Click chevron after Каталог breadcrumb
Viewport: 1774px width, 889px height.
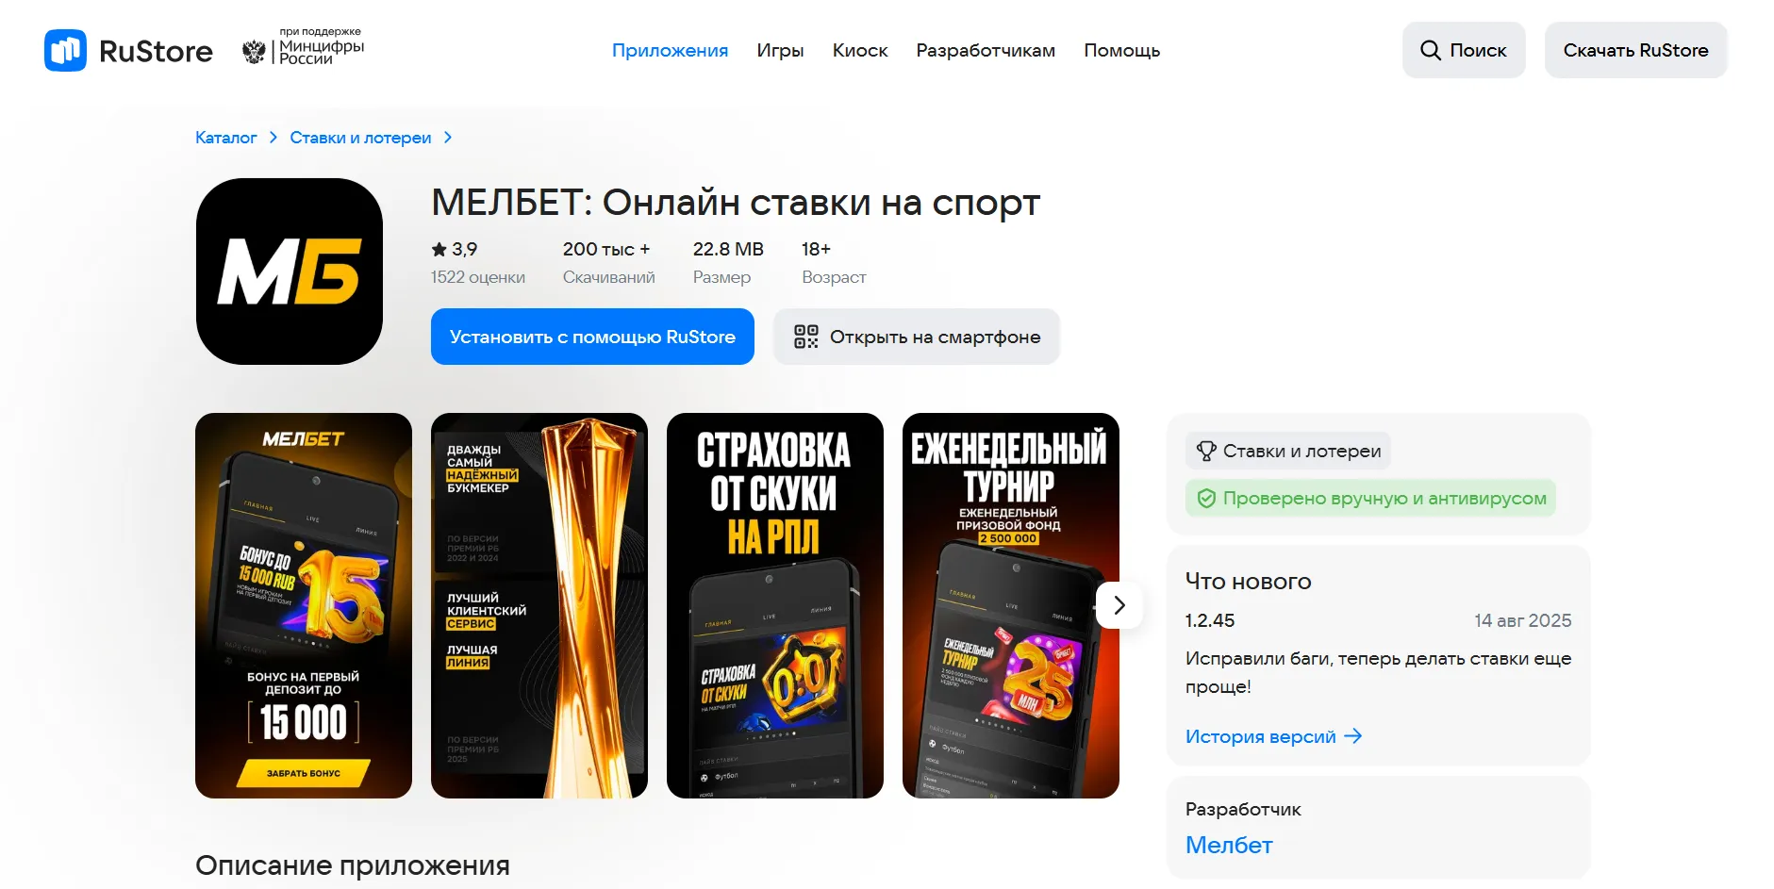274,138
